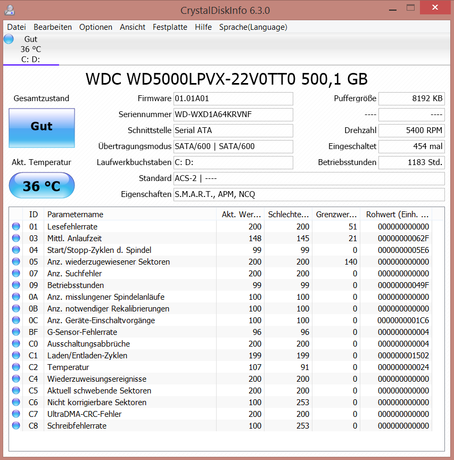454x460 pixels.
Task: Select the blue disk status orb next to Gut 36 °C
Action: [x=9, y=39]
